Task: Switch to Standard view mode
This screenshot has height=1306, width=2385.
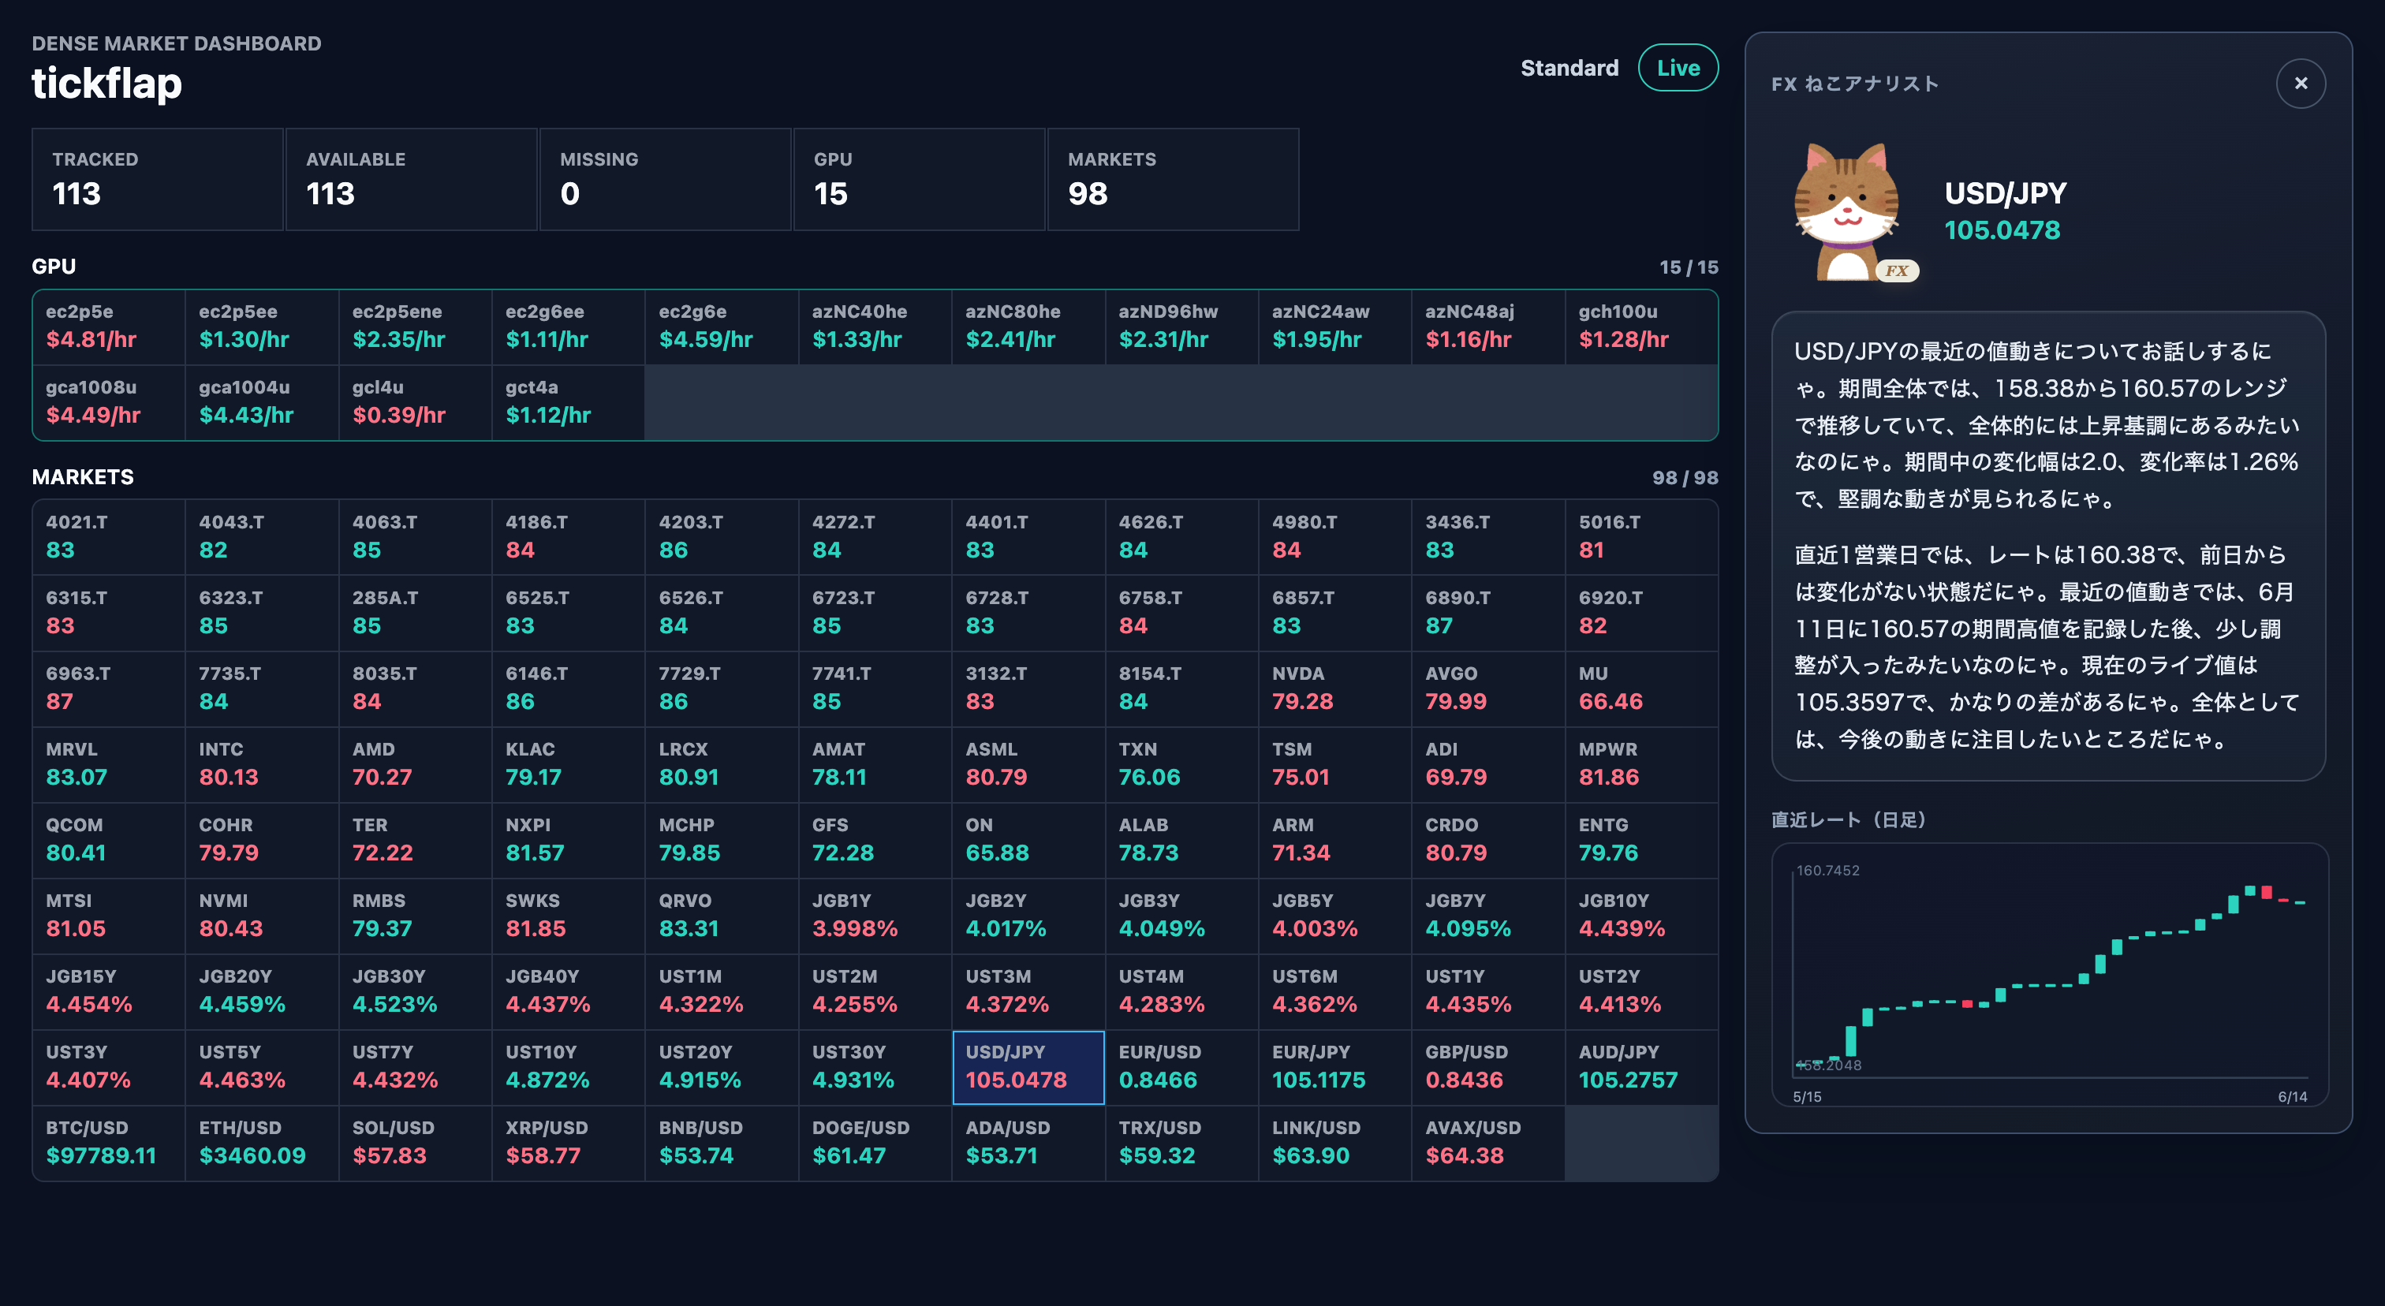Action: tap(1569, 68)
